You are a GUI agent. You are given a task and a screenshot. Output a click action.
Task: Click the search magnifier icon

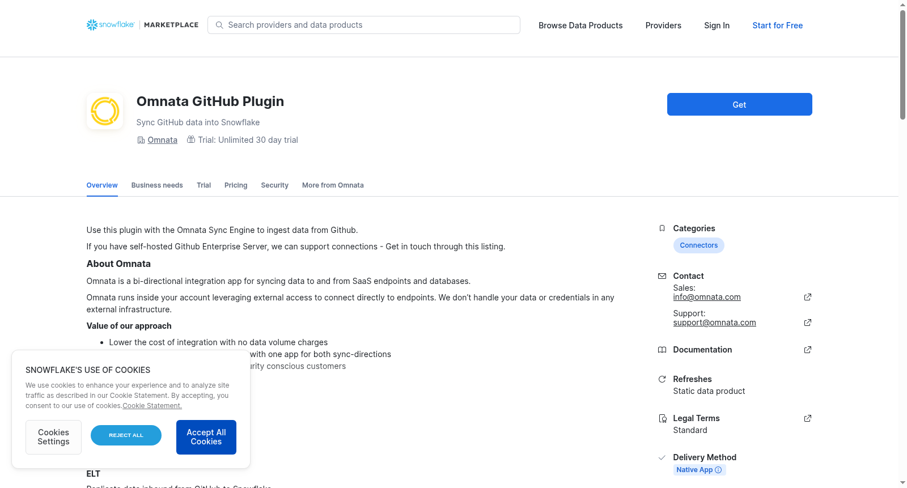[x=219, y=25]
